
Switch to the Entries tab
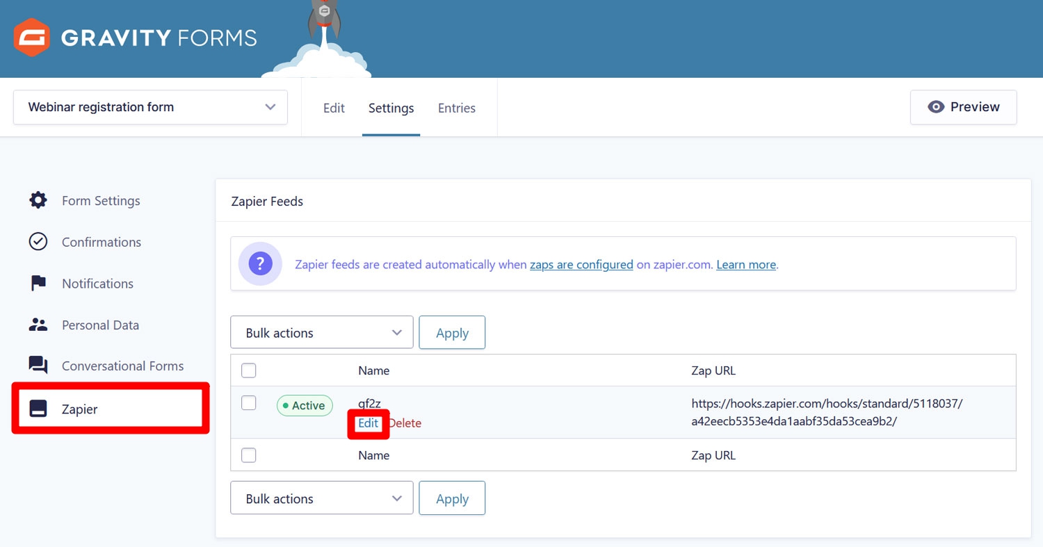[x=457, y=108]
